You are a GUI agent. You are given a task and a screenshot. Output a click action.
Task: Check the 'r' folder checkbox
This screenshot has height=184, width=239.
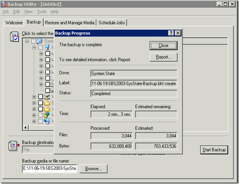pyautogui.click(x=40, y=109)
